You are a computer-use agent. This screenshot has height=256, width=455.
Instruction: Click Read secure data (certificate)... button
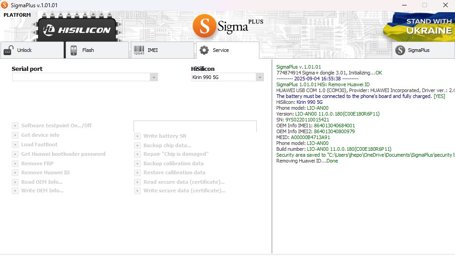coord(180,182)
